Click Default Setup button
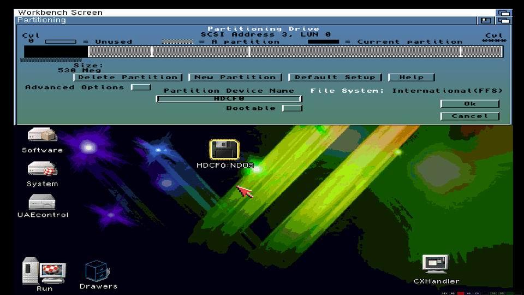Image resolution: width=524 pixels, height=295 pixels. pyautogui.click(x=335, y=77)
